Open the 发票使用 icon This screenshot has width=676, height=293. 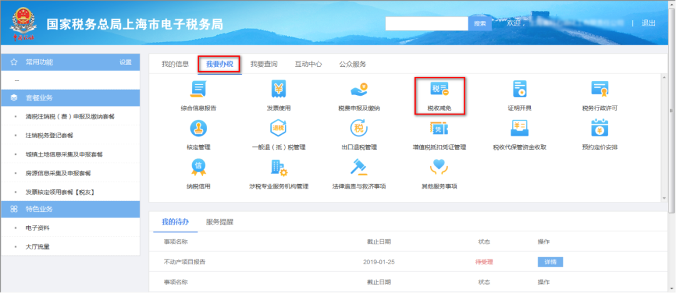(x=279, y=89)
